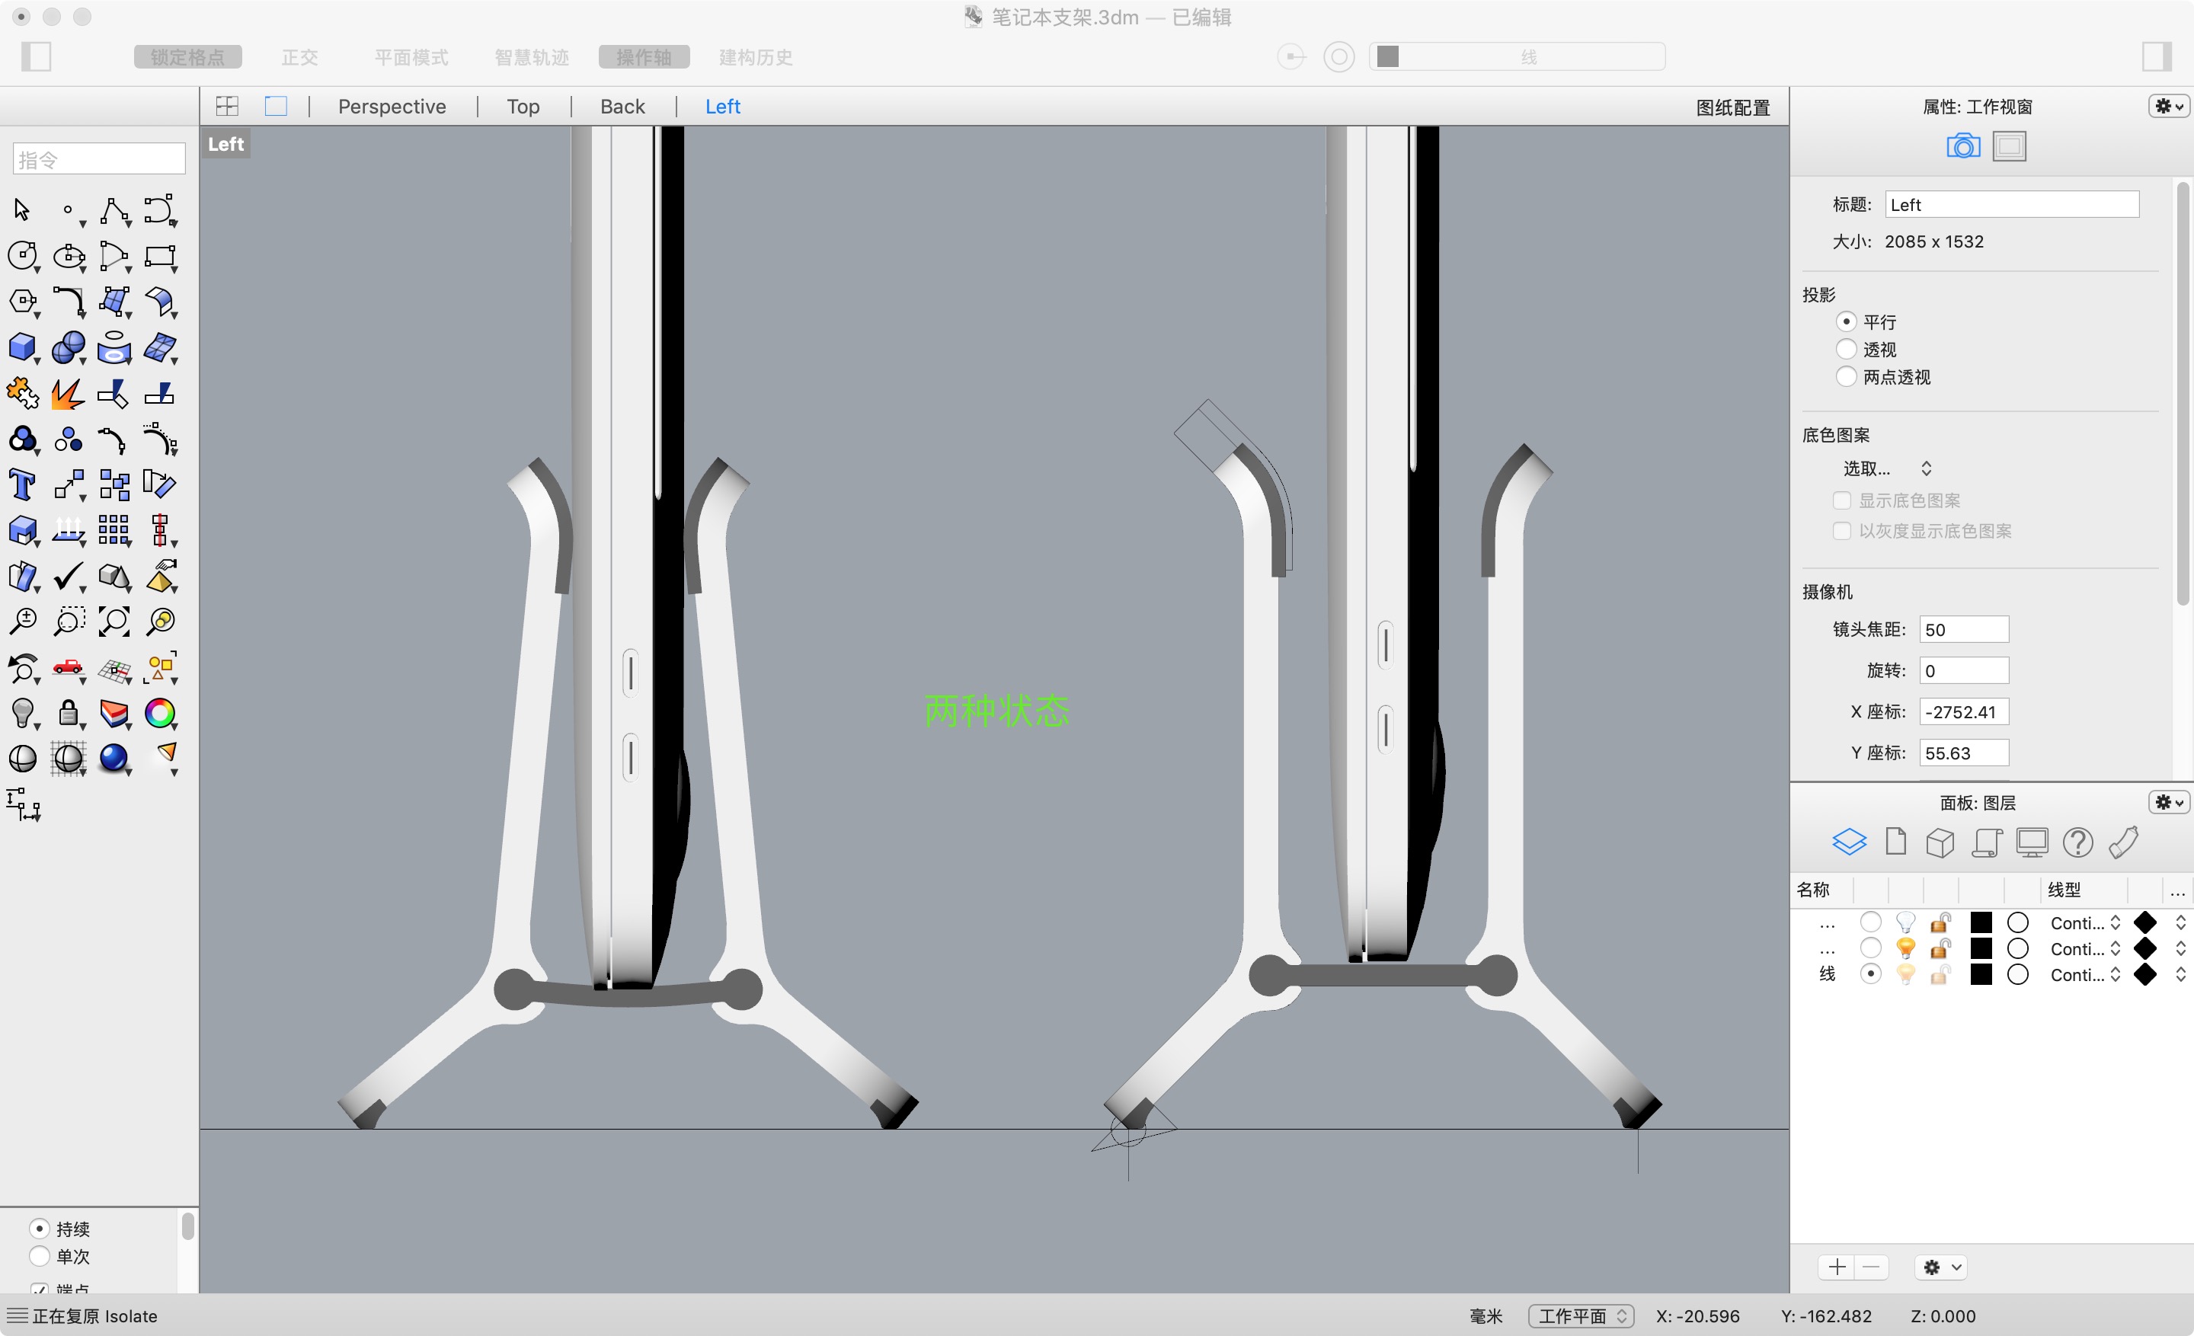Click the viewport camera snapshot icon

(x=1962, y=146)
